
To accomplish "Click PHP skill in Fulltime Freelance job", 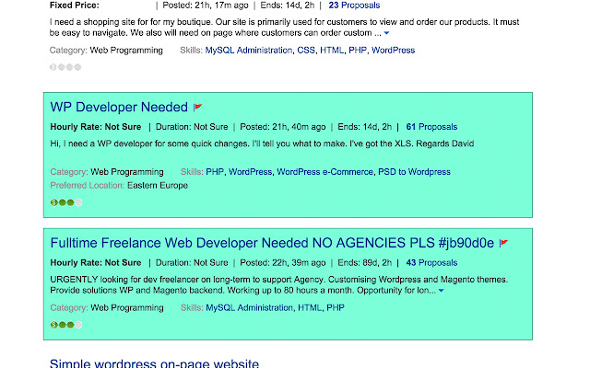I will point(336,308).
